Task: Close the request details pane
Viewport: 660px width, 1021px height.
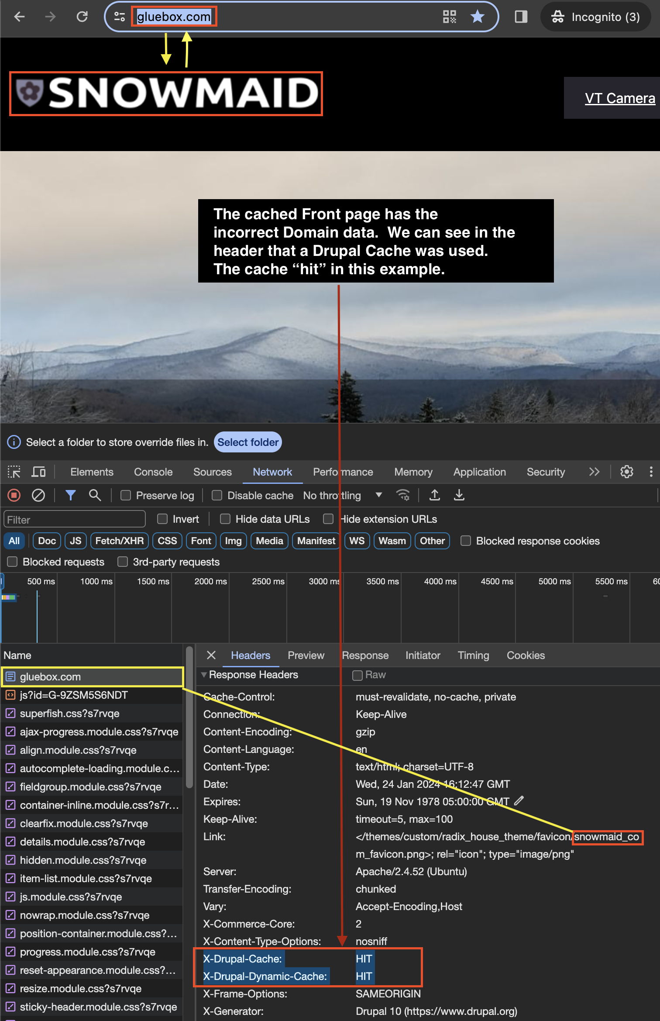Action: 211,655
